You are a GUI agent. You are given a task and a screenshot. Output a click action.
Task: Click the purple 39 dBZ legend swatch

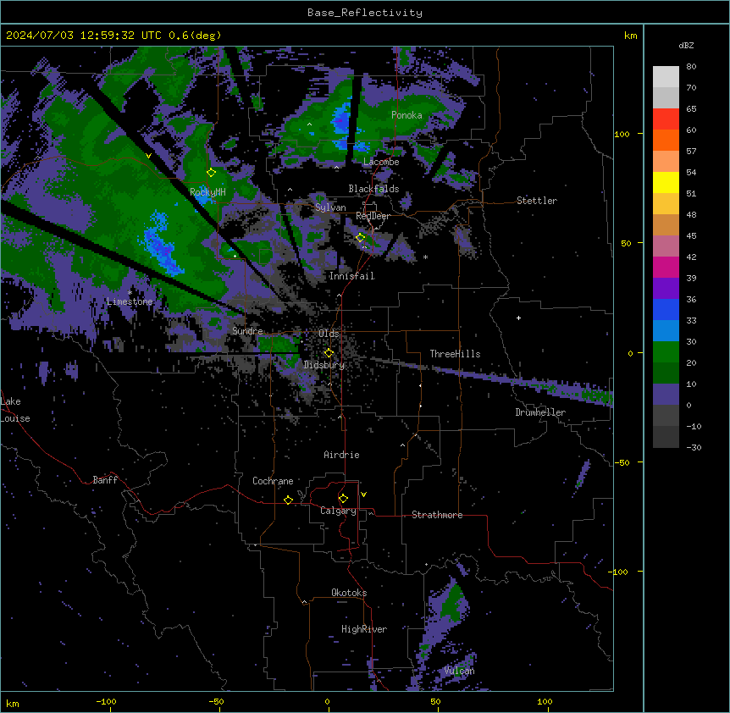666,289
